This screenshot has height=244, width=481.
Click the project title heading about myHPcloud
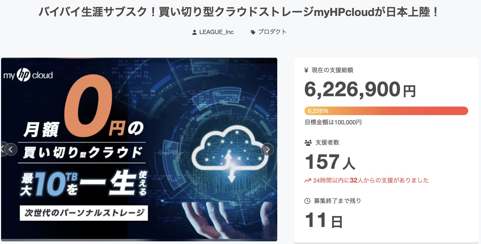[x=238, y=12]
